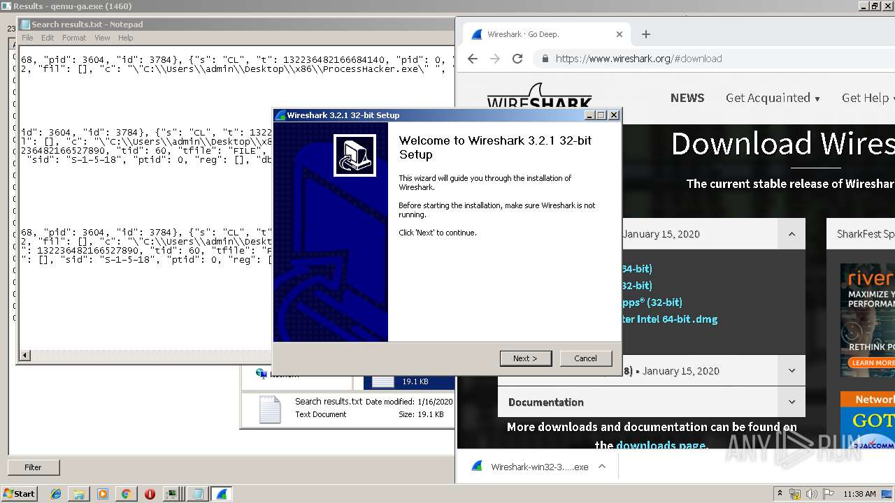Select the Wireshark · Go Deep browser tab

(x=545, y=34)
